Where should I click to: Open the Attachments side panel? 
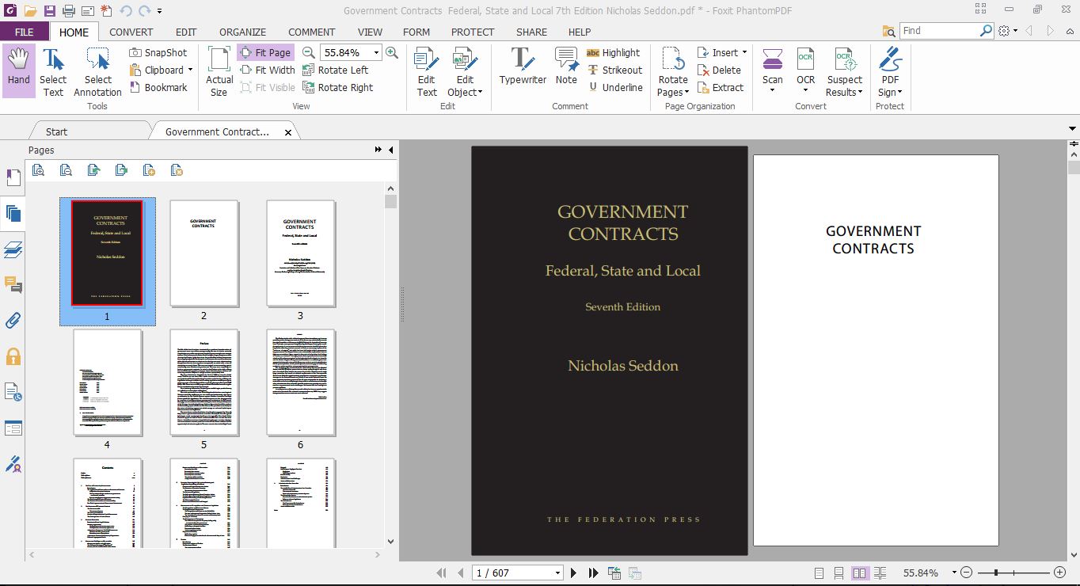(x=13, y=321)
